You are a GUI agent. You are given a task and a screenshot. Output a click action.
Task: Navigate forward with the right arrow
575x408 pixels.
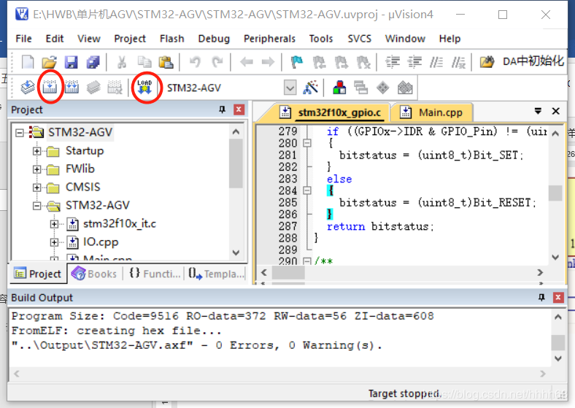[268, 61]
